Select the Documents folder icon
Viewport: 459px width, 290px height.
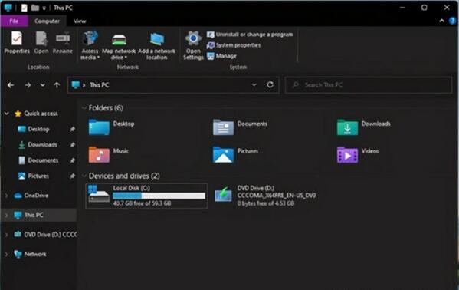[x=223, y=127]
